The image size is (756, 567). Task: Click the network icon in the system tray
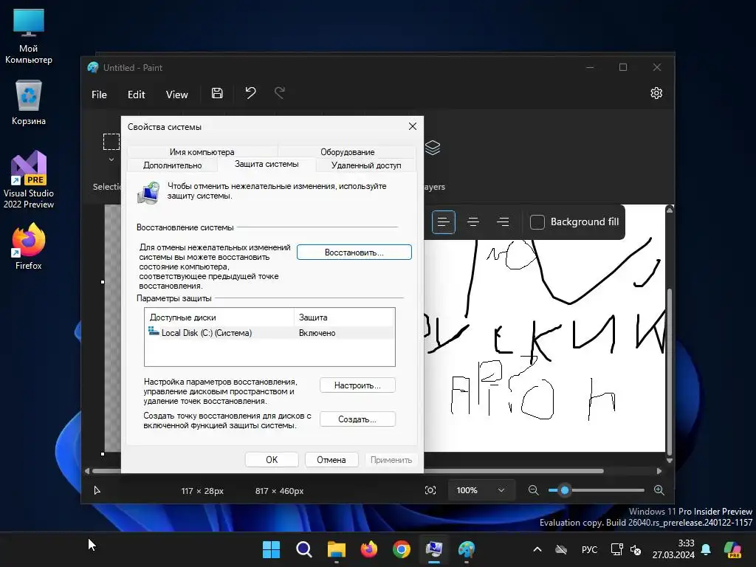point(616,549)
